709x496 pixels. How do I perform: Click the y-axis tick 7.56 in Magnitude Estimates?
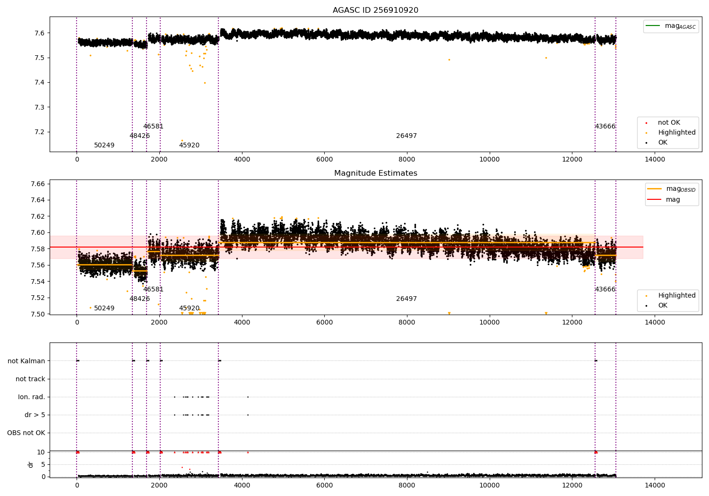point(38,265)
